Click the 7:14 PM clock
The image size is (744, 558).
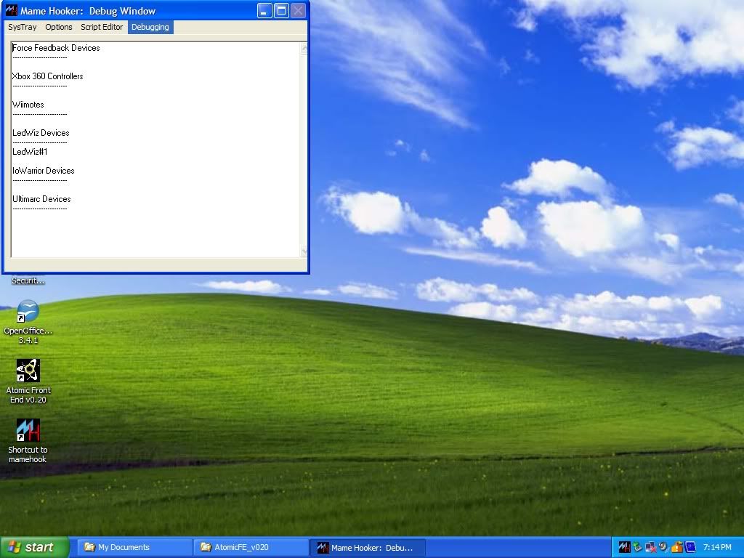click(717, 548)
